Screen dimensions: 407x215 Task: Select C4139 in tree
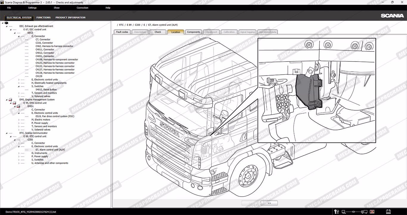[39, 76]
